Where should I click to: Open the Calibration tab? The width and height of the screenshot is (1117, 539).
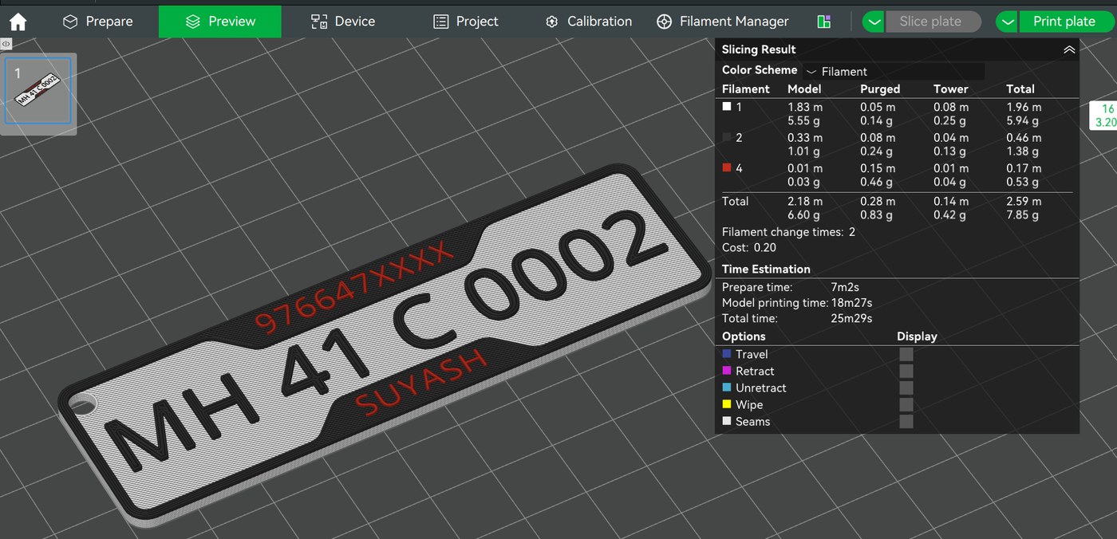[589, 22]
